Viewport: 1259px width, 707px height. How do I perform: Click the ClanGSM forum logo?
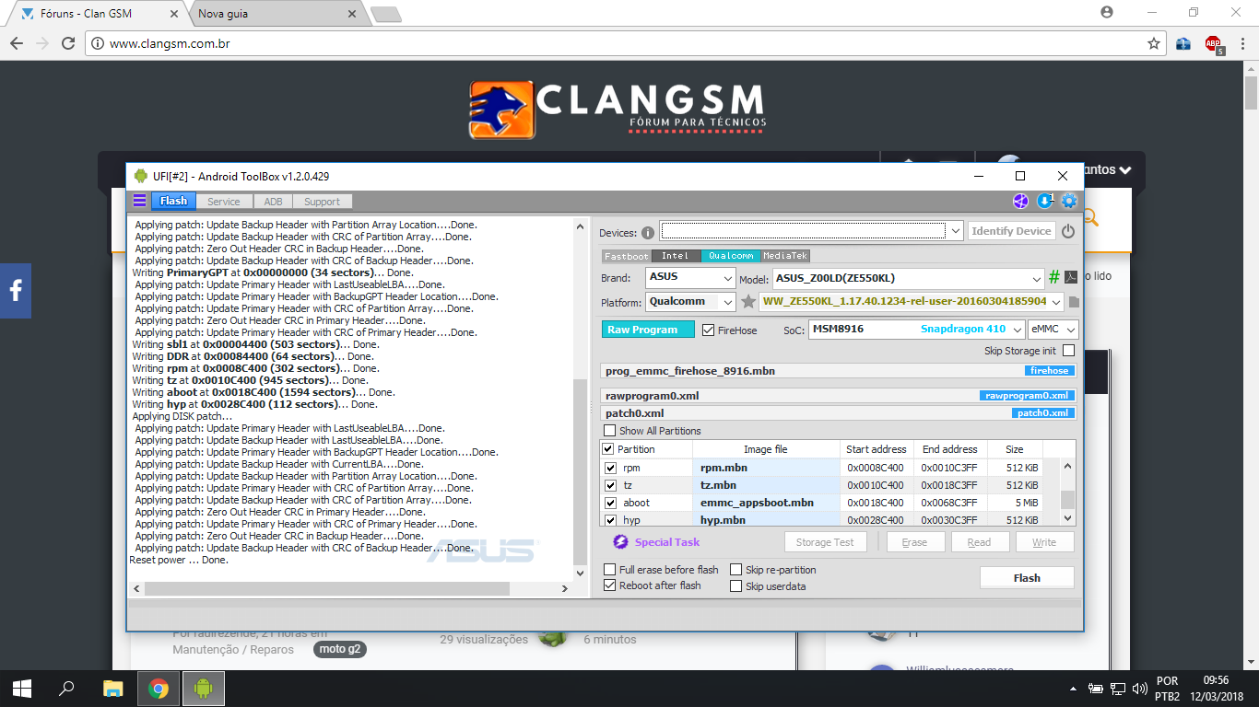point(617,110)
